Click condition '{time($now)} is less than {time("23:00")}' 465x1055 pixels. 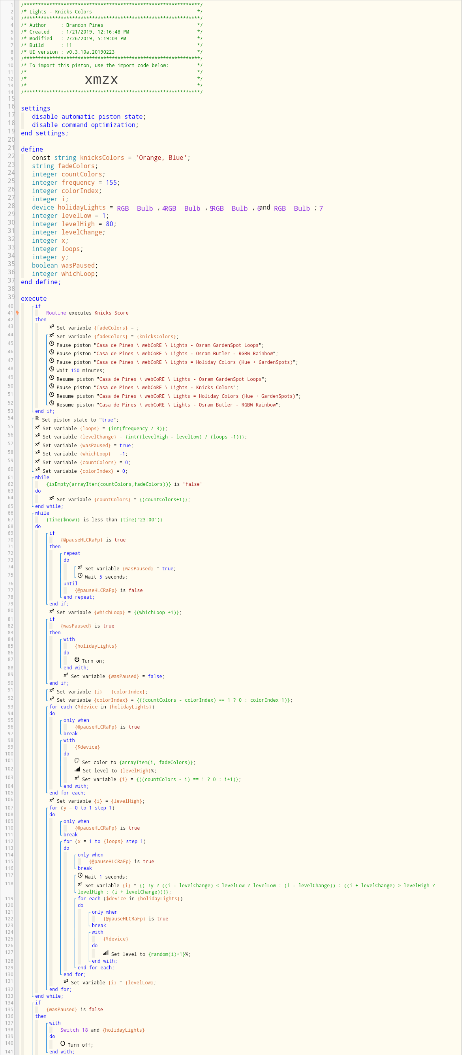(x=105, y=520)
